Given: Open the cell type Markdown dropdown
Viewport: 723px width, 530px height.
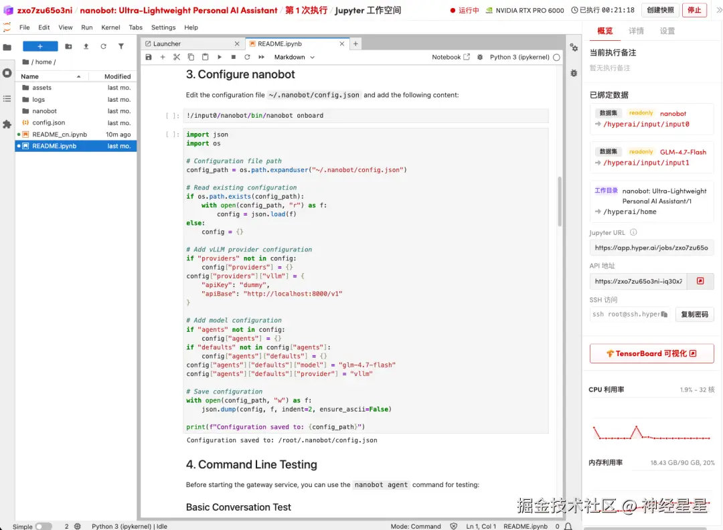Looking at the screenshot, I should tap(294, 57).
